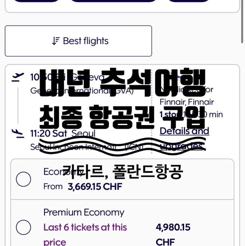
Task: Click the 3,669.15 CHF Economy price
Action: pos(95,186)
